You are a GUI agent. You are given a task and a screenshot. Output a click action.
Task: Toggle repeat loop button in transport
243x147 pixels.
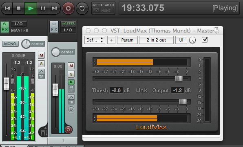(x=82, y=9)
